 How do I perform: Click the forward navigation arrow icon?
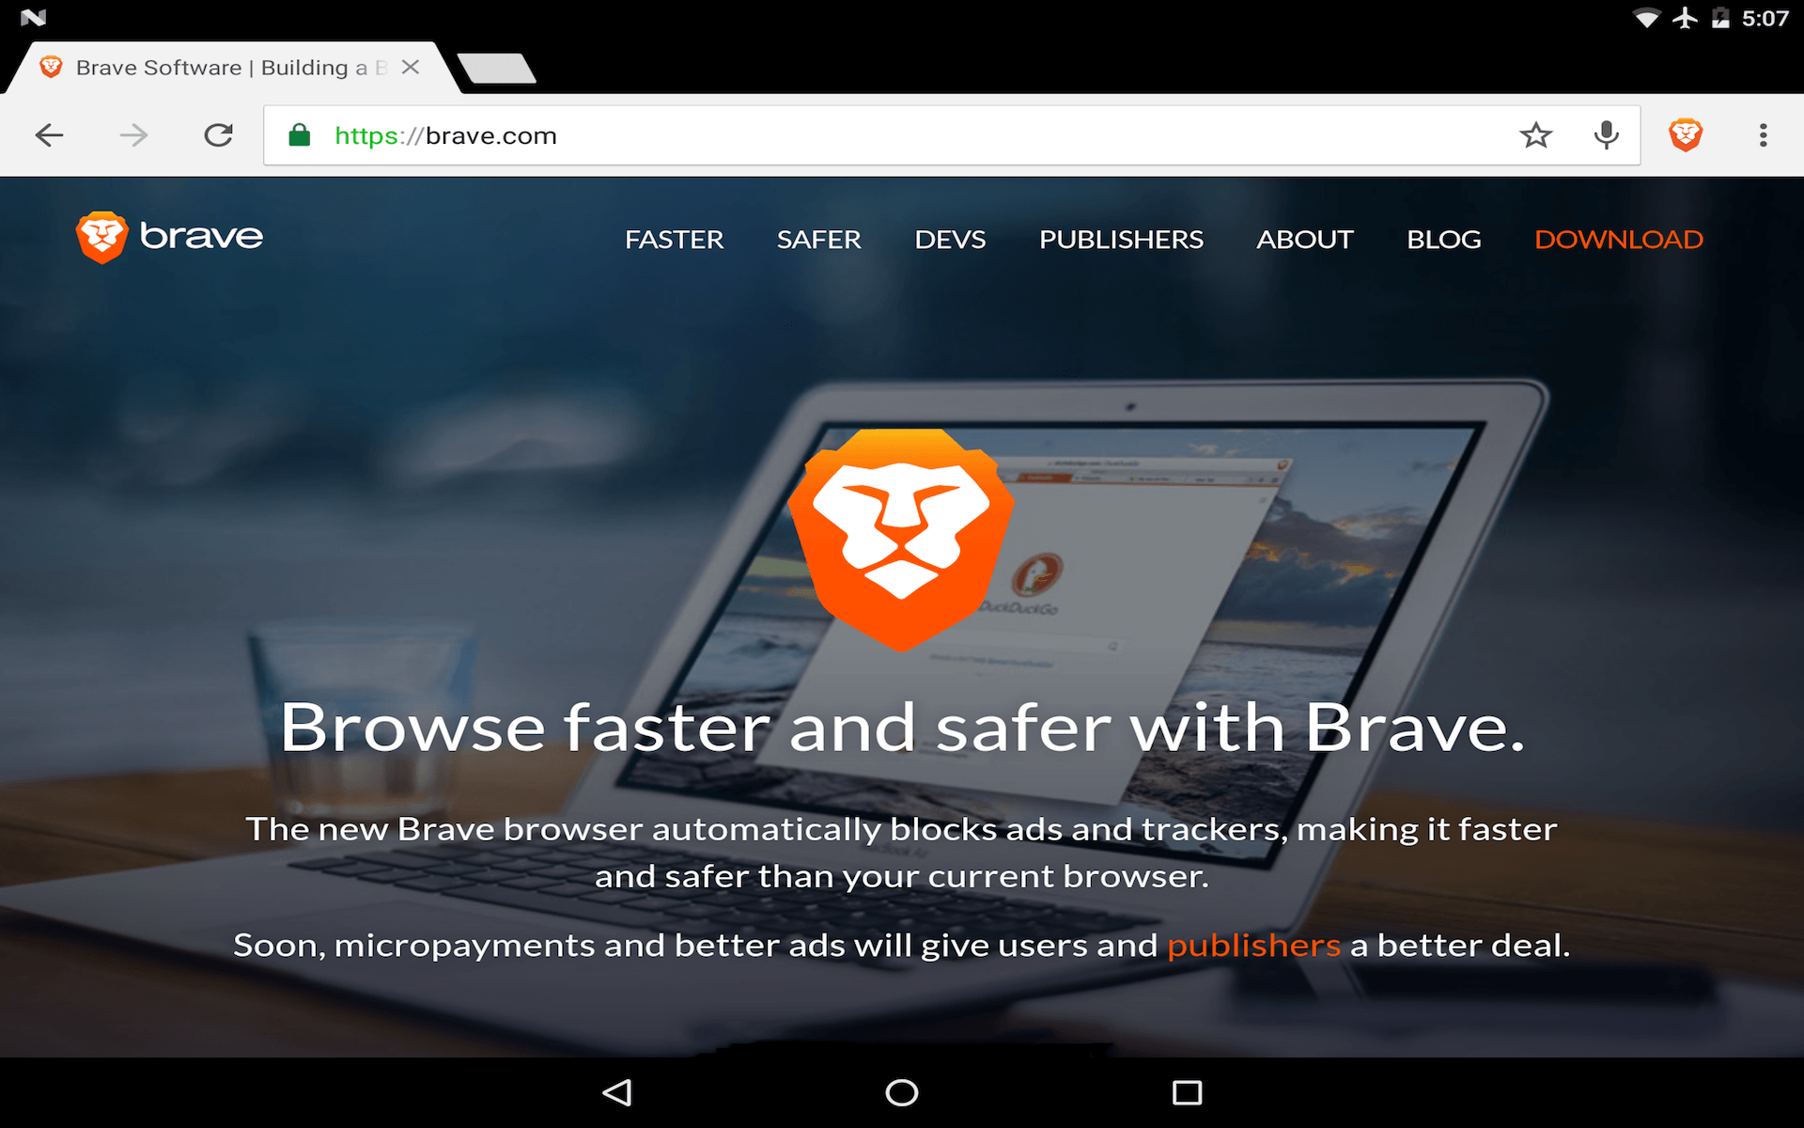click(x=132, y=135)
